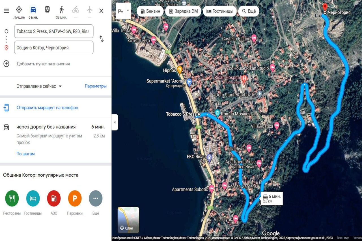This screenshot has width=362, height=241.
Task: Select the walking mode icon showing 38 мин
Action: [x=61, y=9]
